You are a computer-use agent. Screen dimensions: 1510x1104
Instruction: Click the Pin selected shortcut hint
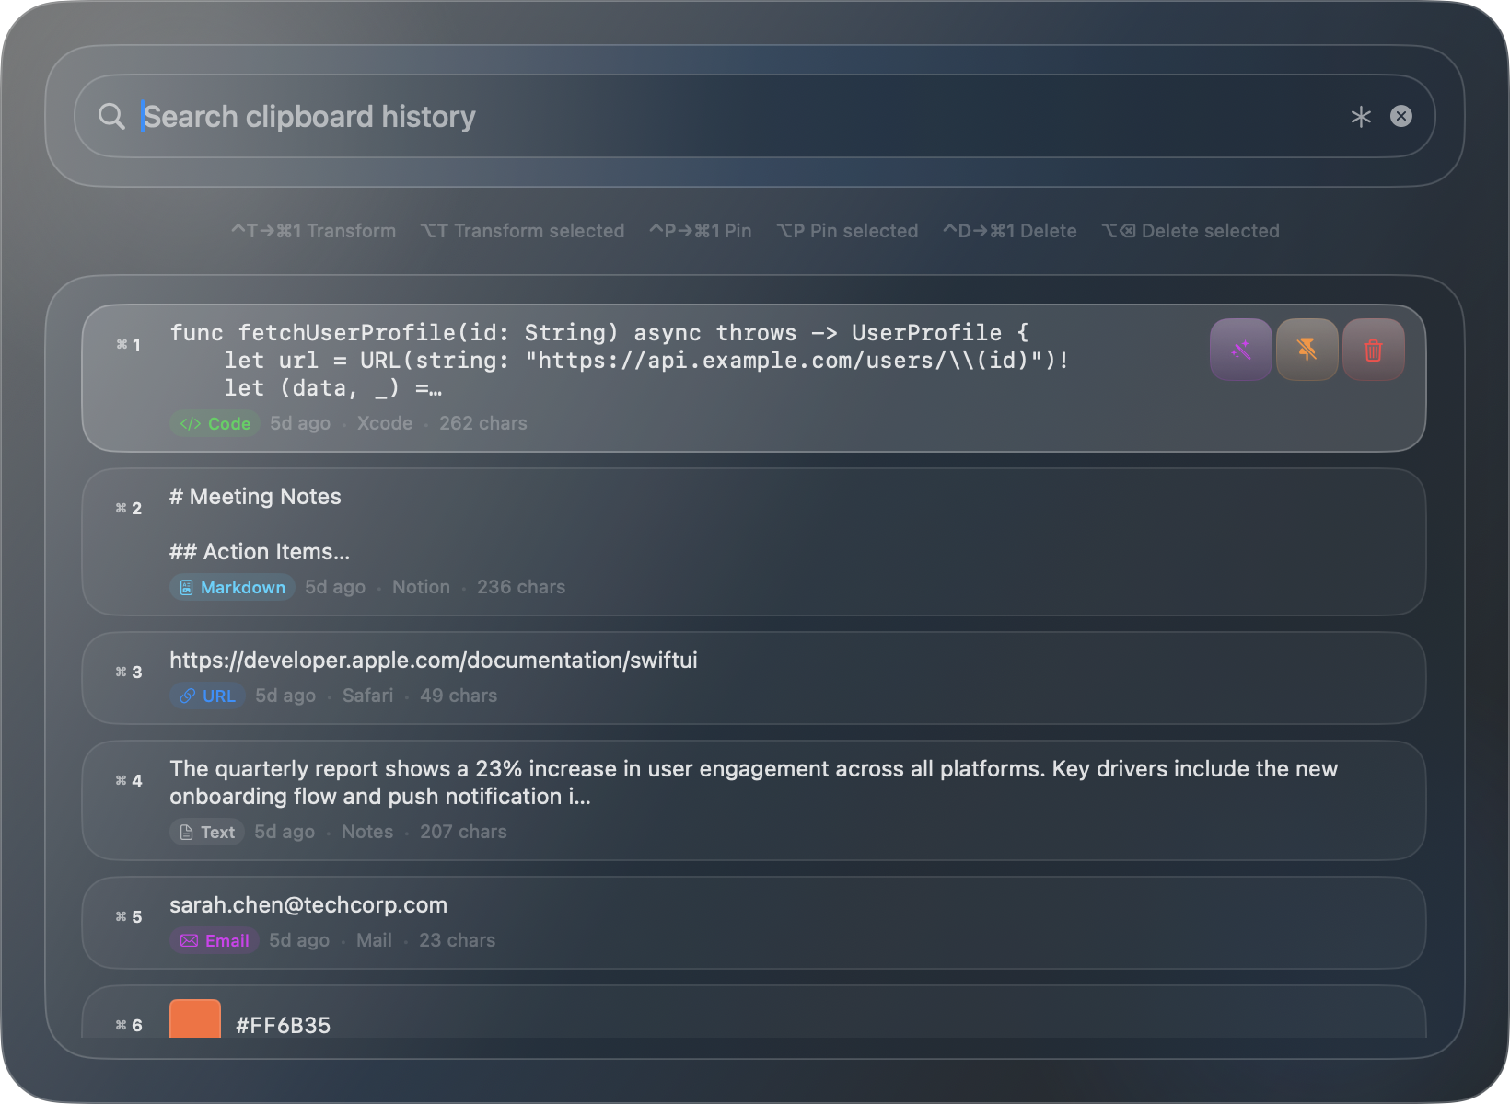coord(847,231)
